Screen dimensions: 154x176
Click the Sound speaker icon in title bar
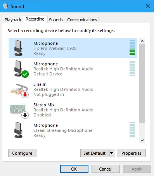pos(6,6)
